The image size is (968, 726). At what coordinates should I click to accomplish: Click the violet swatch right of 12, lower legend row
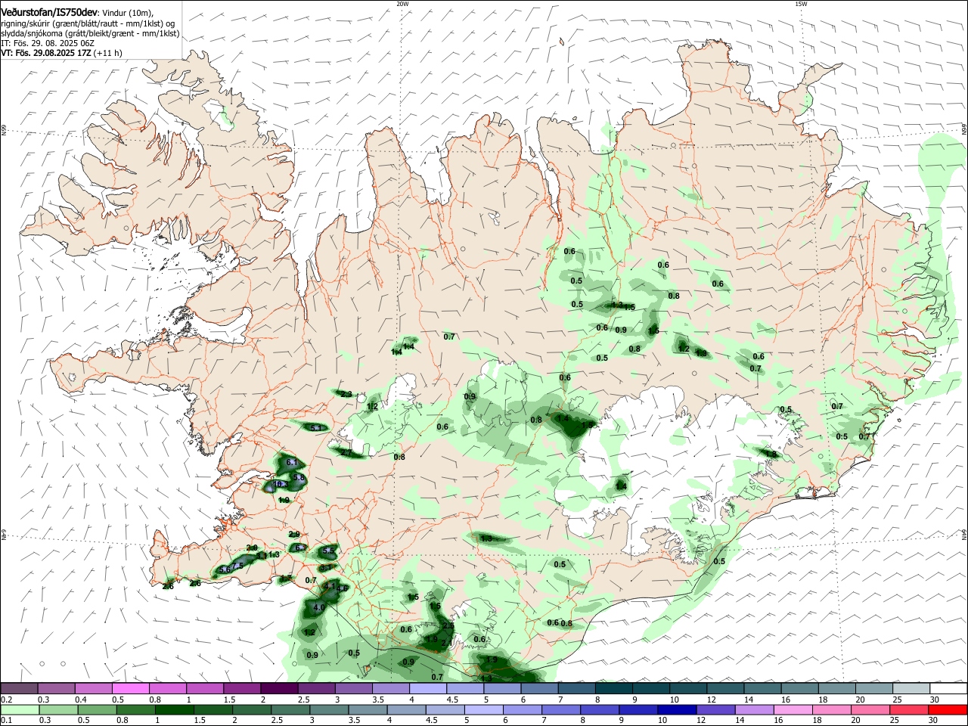715,709
